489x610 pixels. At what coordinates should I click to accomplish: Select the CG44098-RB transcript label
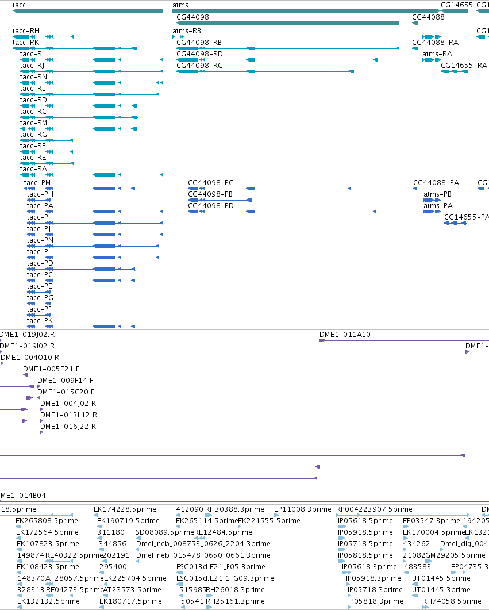pos(199,43)
